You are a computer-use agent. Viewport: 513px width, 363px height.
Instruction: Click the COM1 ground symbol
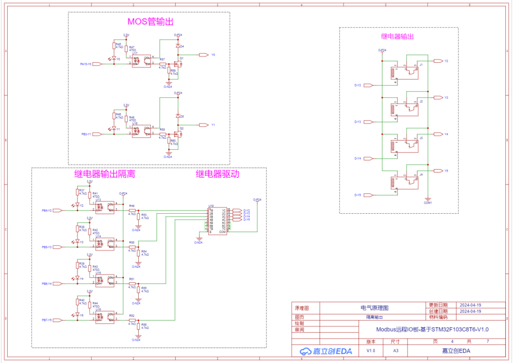tap(428, 199)
